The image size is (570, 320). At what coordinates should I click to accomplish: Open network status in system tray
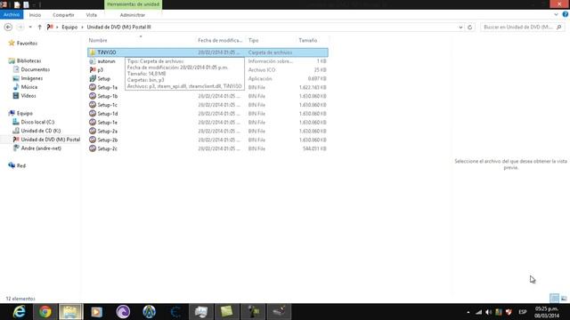[479, 312]
